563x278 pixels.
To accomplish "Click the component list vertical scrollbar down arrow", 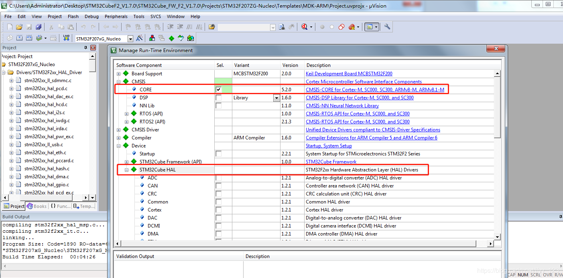I will pos(497,237).
